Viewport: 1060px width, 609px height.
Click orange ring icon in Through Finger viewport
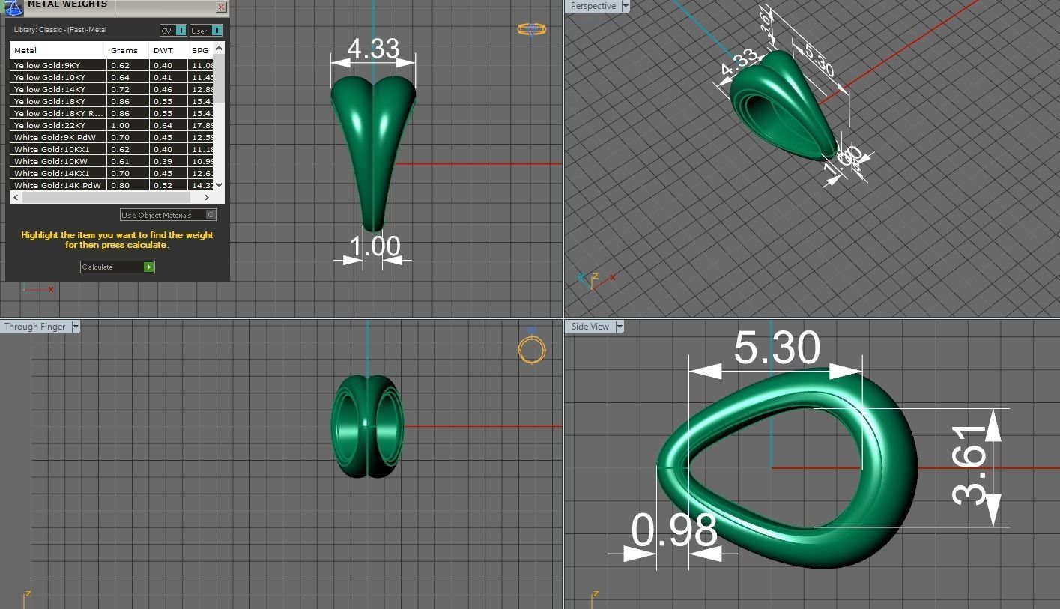coord(531,349)
